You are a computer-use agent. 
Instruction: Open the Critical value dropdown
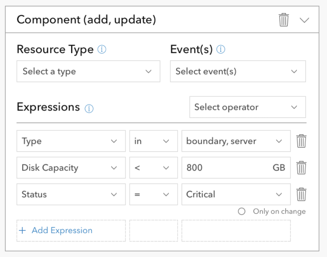pyautogui.click(x=236, y=194)
